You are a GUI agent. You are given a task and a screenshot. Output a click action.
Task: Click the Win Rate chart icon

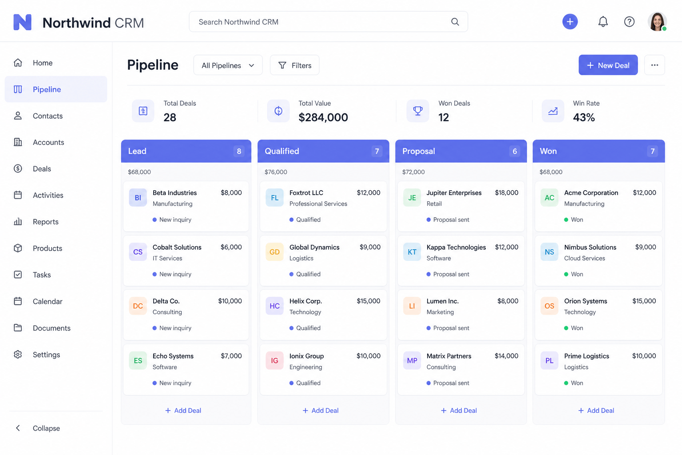pos(553,111)
